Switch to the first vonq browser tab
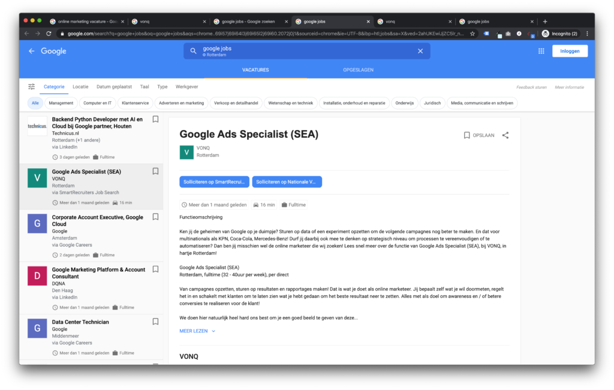 [169, 22]
